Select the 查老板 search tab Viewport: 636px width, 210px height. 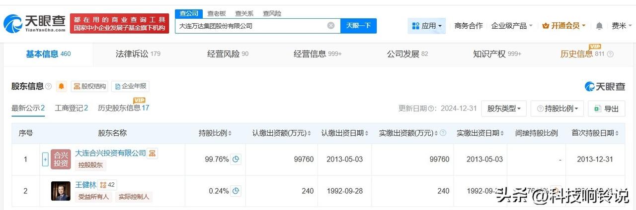pos(216,13)
